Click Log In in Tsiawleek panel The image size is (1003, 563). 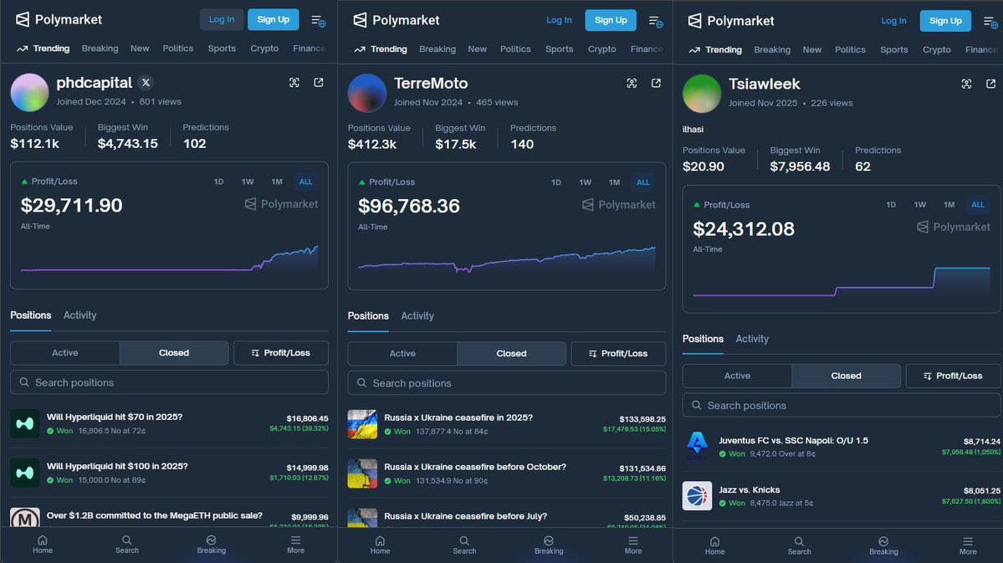pos(893,21)
